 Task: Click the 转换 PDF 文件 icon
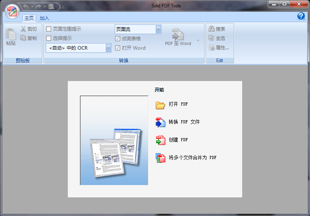point(160,123)
